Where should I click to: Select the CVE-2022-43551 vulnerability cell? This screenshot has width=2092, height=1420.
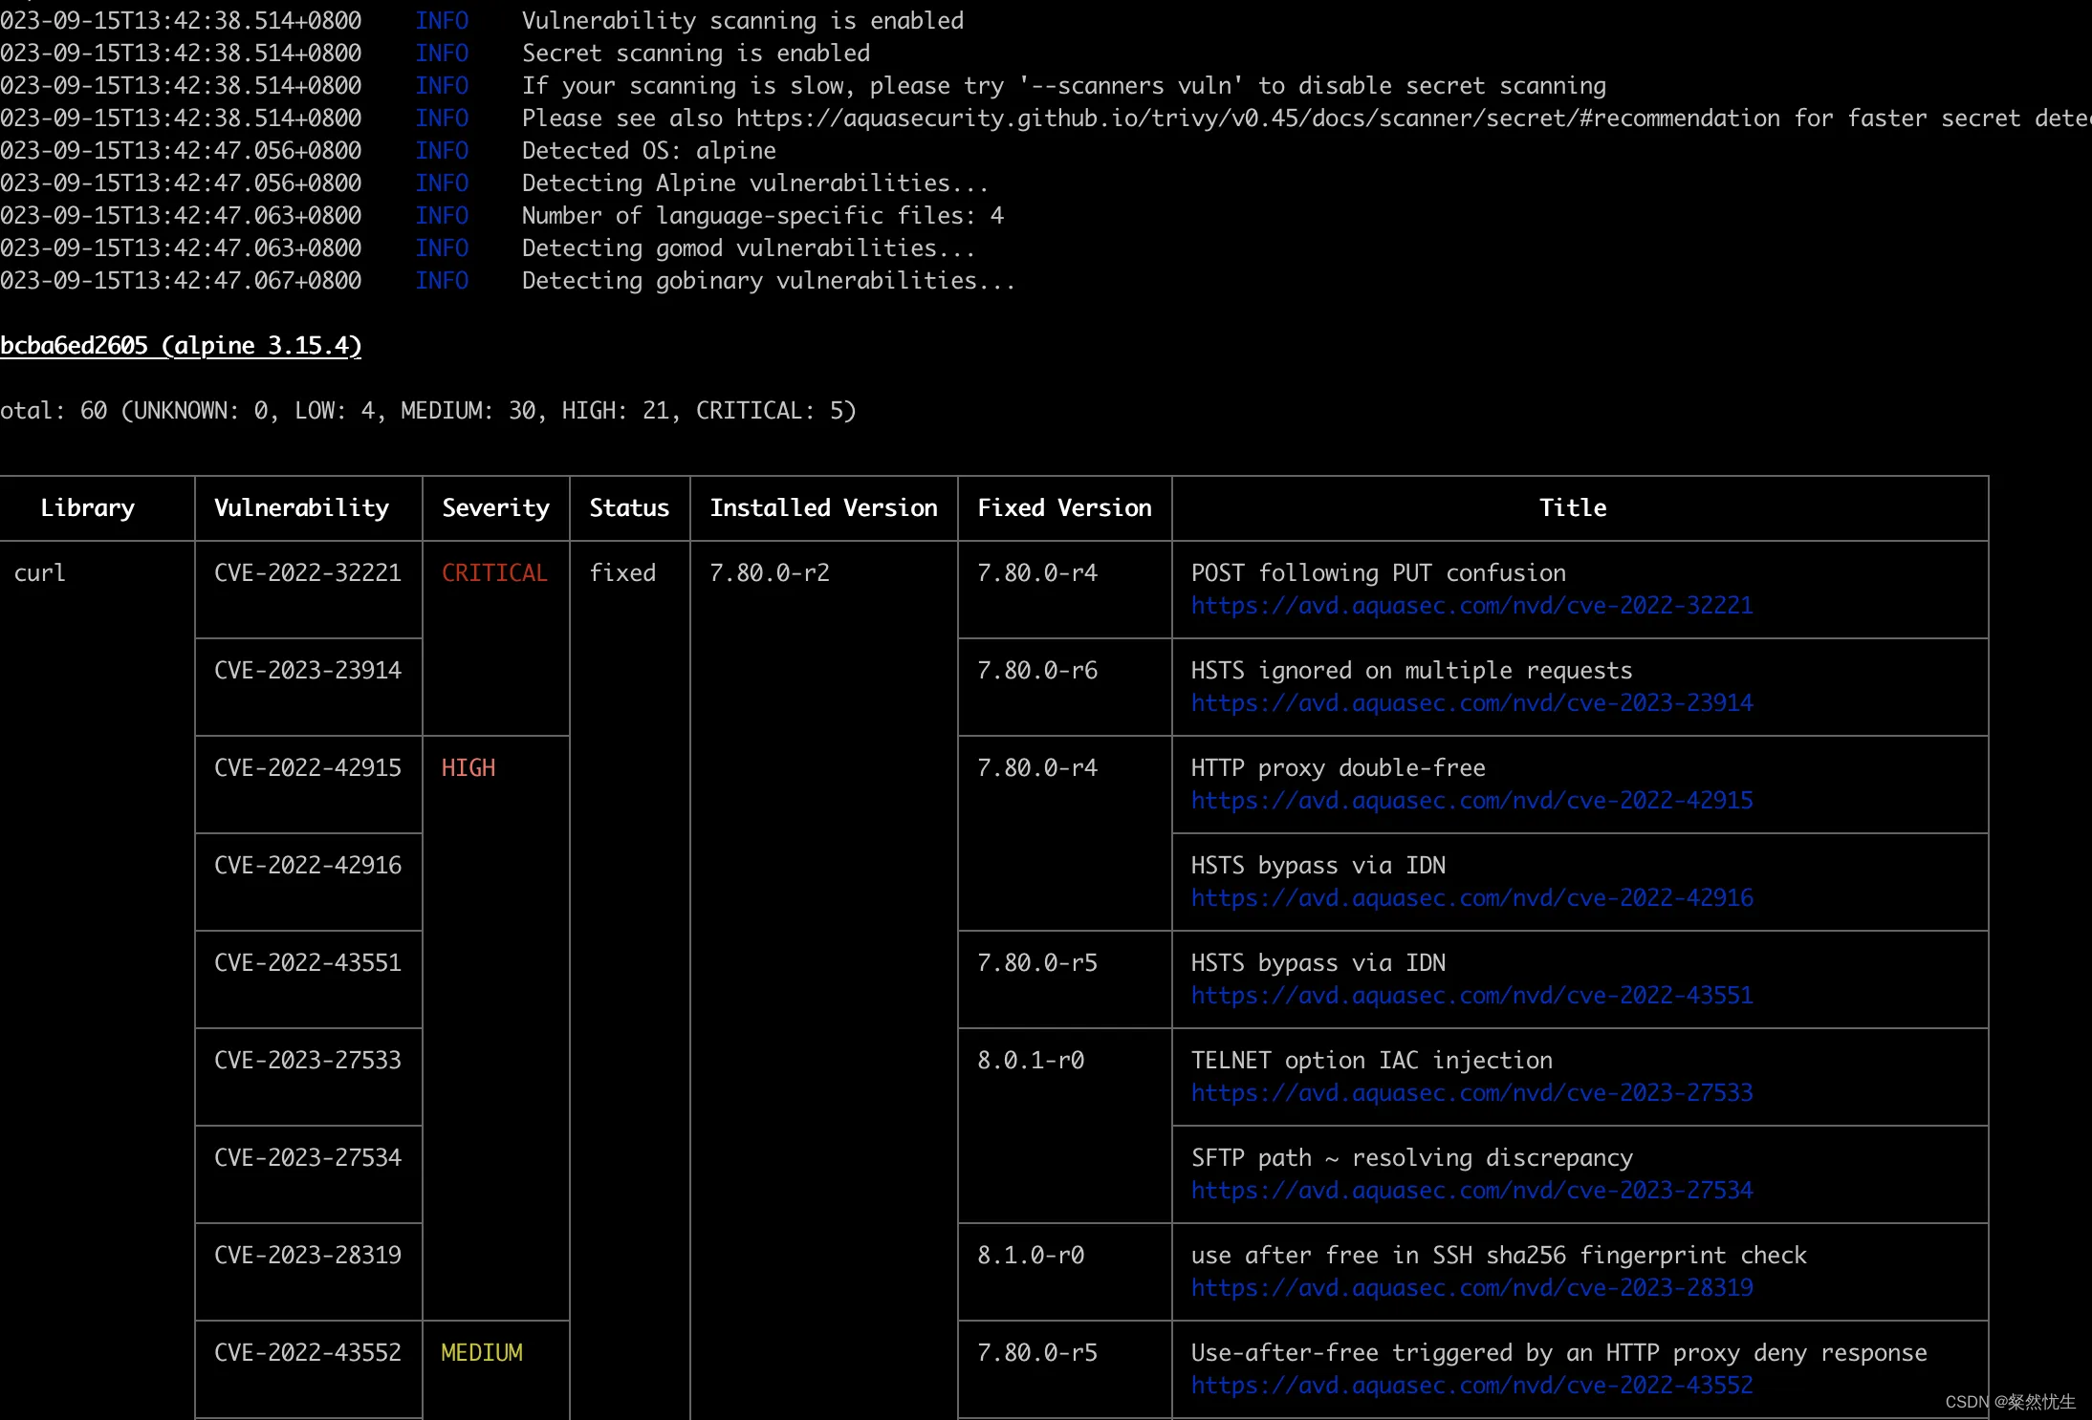(x=308, y=963)
